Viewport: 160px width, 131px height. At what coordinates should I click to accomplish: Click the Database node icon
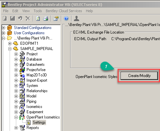[x=22, y=59]
